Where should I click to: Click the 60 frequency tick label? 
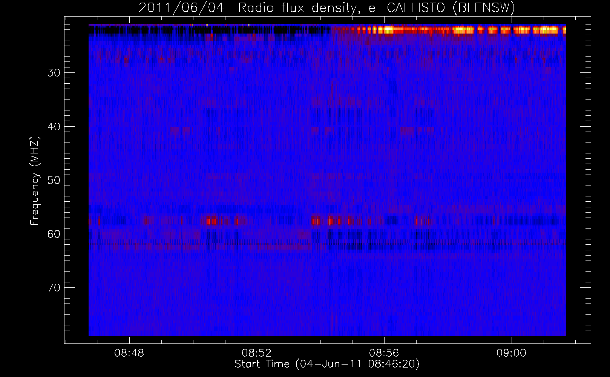(54, 234)
